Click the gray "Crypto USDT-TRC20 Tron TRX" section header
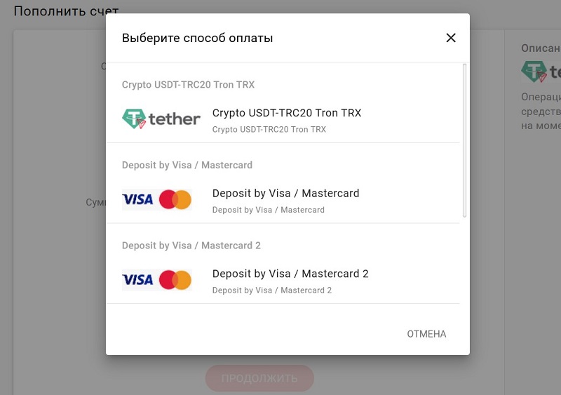The image size is (561, 395). pyautogui.click(x=188, y=85)
